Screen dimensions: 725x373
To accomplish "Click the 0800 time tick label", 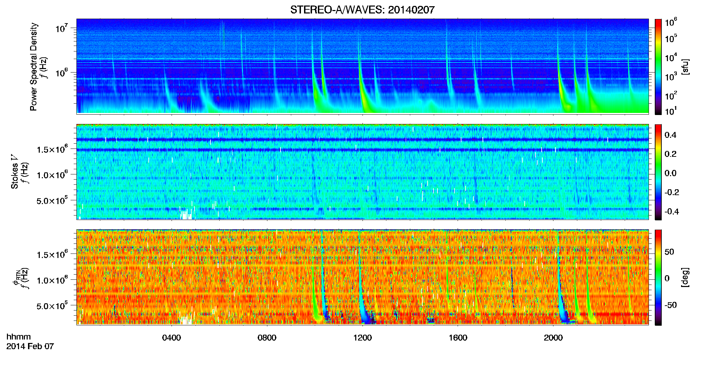I will [x=267, y=337].
